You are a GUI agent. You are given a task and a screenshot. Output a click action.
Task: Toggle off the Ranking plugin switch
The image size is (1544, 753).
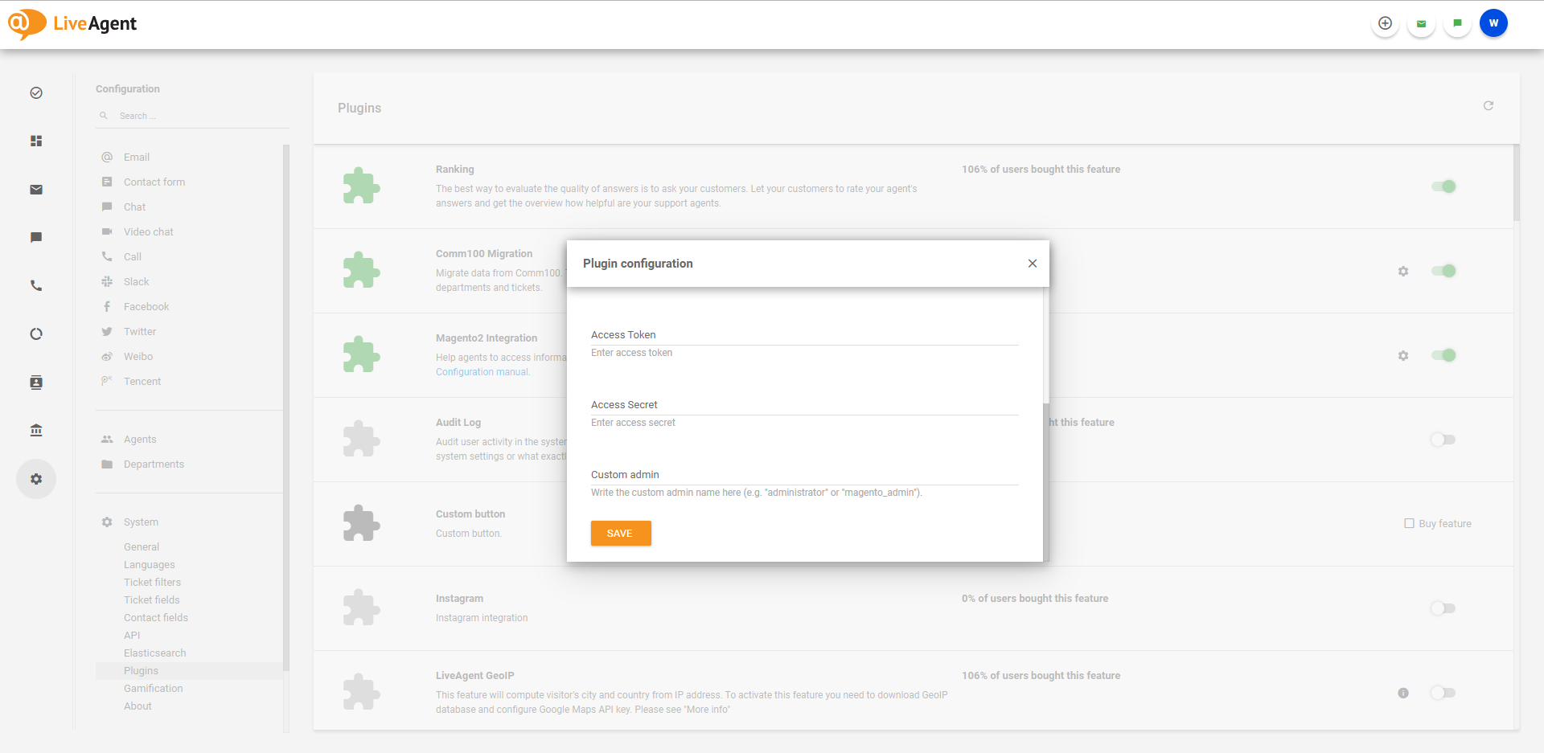click(x=1443, y=186)
